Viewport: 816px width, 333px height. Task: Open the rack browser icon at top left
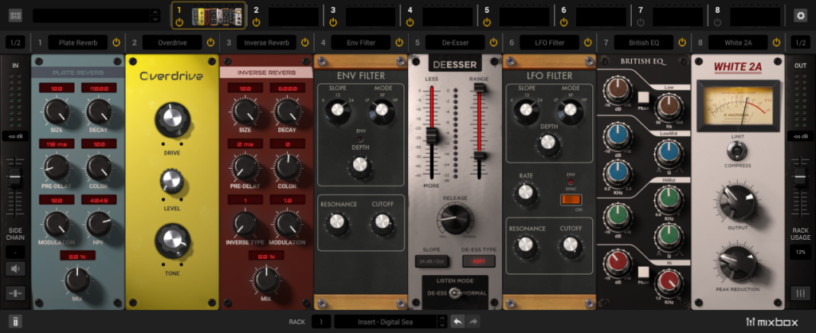click(x=16, y=16)
